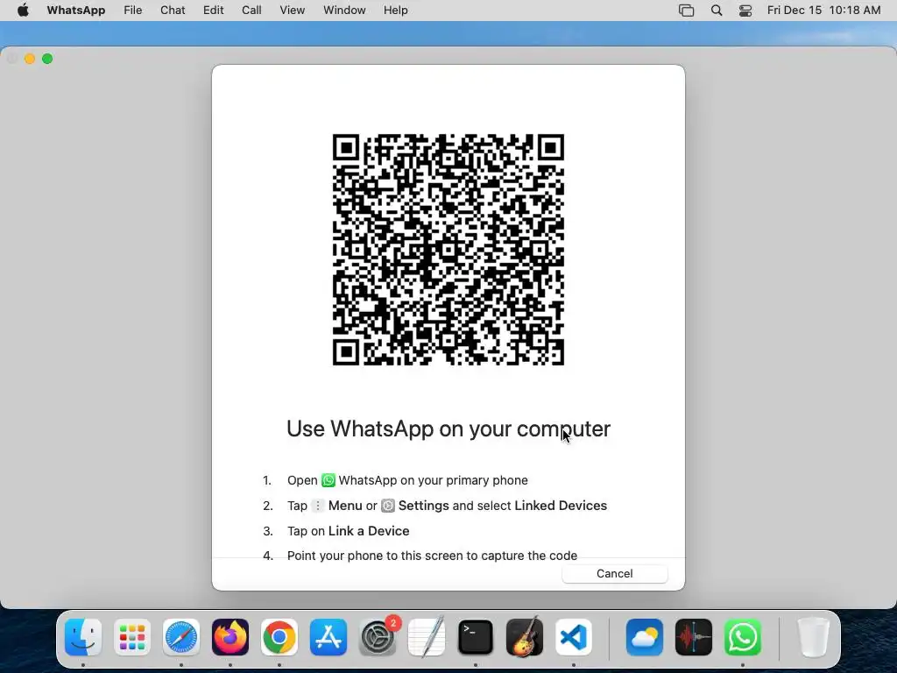Screen dimensions: 897x673
Task: Open TextEdit from the Dock
Action: (x=427, y=637)
